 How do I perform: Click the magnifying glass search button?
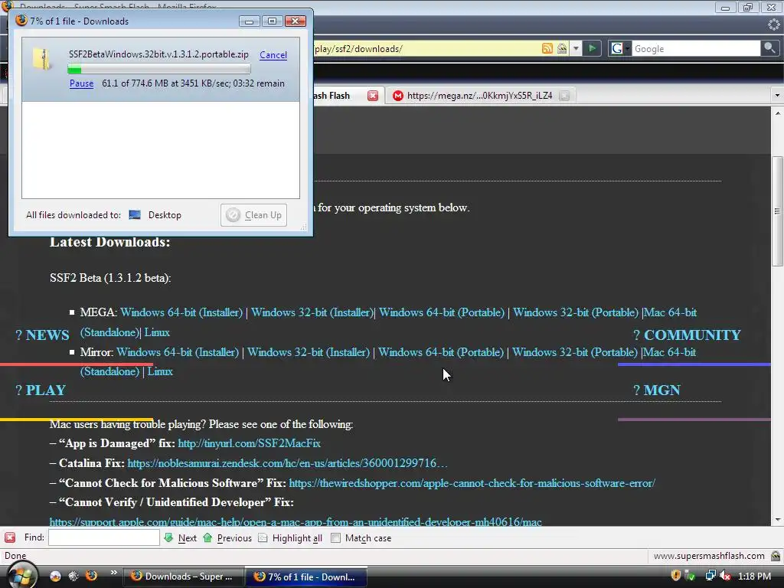pos(769,48)
